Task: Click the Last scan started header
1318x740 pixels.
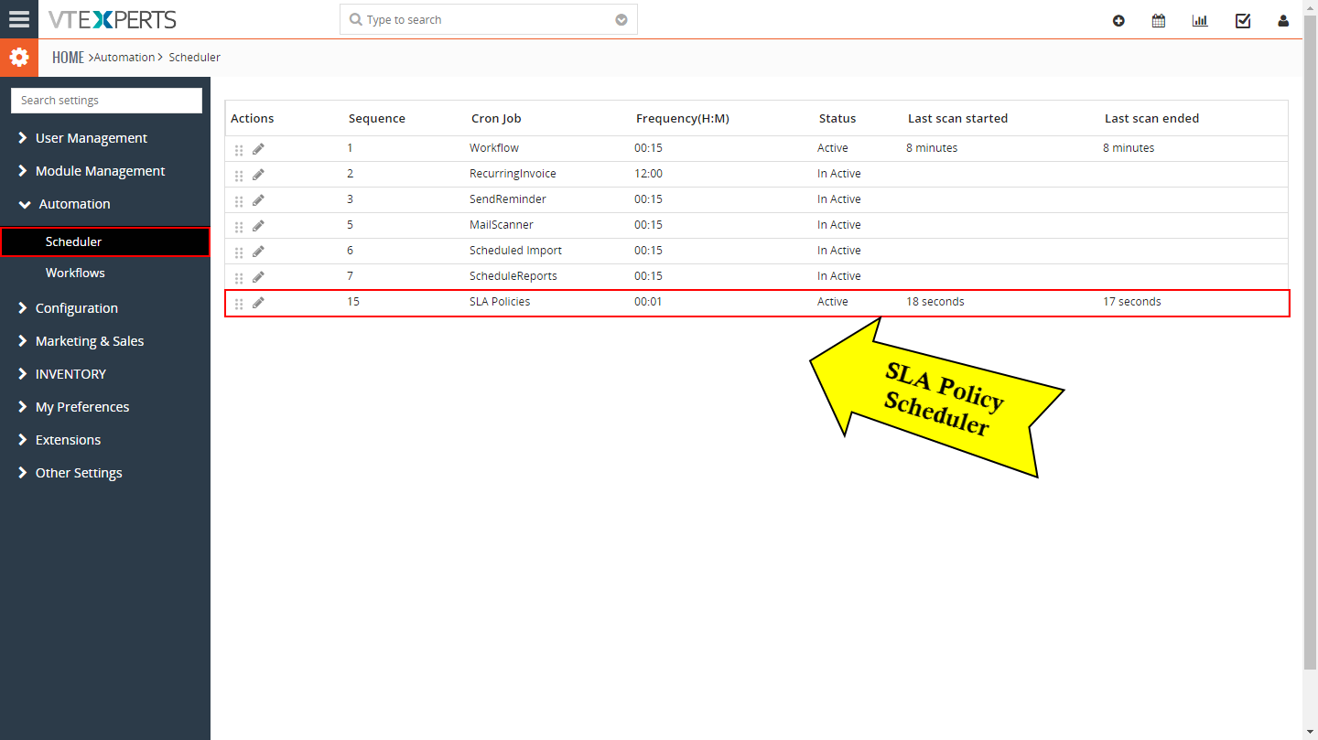Action: pyautogui.click(x=957, y=118)
